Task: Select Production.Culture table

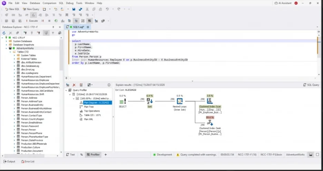Action: coord(30,147)
